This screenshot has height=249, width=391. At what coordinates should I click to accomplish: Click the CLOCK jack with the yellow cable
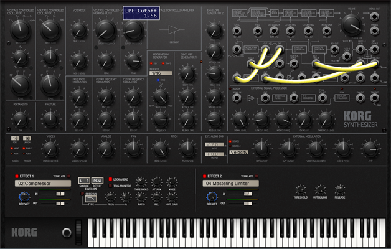tap(251, 64)
